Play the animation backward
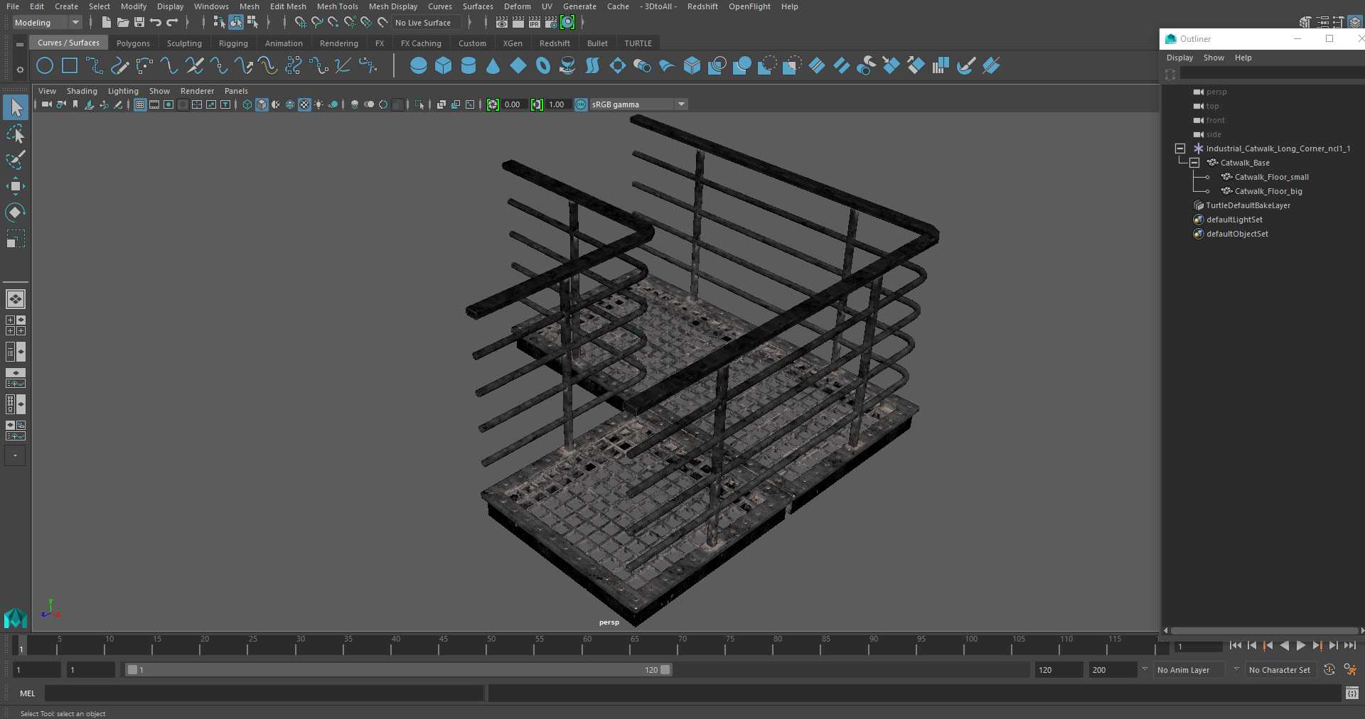 1284,646
